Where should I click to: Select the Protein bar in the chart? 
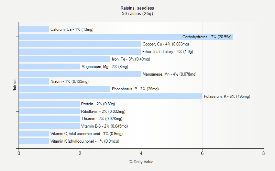(49, 104)
